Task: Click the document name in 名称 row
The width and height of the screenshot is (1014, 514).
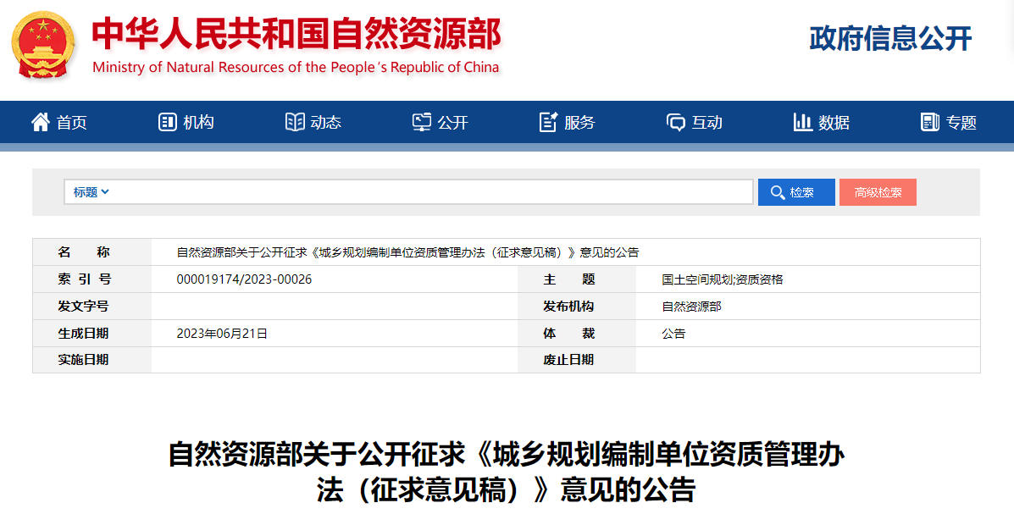Action: coord(407,252)
